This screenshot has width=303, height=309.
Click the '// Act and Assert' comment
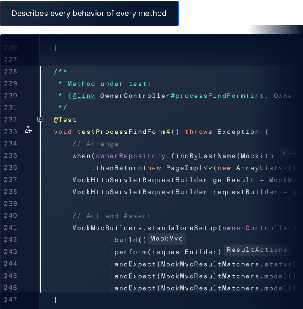click(x=112, y=216)
